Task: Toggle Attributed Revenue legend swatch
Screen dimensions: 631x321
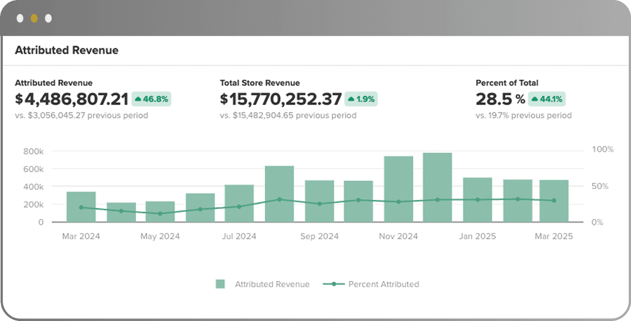Action: click(x=220, y=284)
